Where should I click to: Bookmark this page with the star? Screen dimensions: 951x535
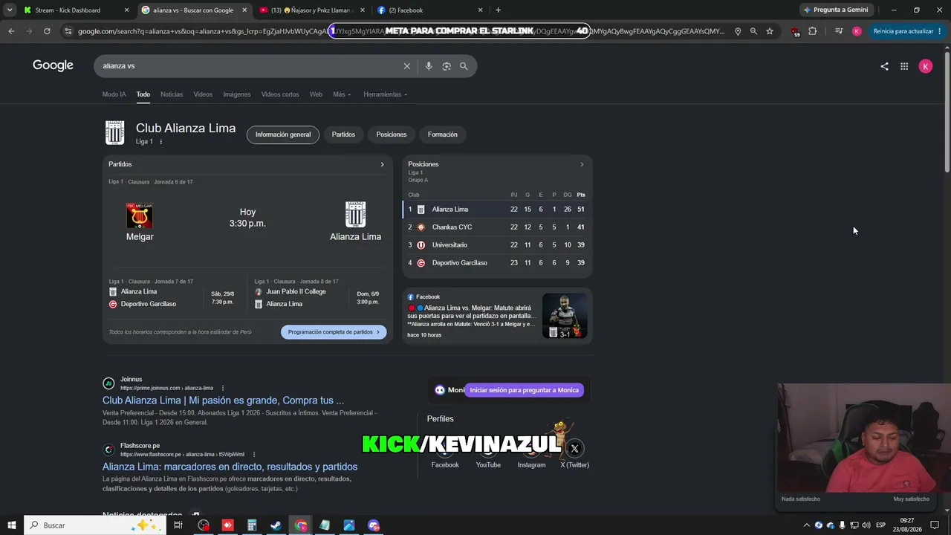coord(770,31)
